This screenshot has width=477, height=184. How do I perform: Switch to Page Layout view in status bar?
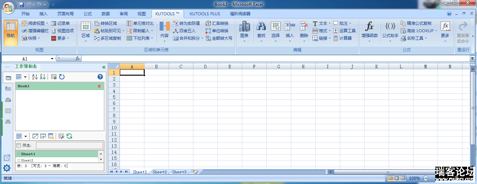[x=397, y=178]
